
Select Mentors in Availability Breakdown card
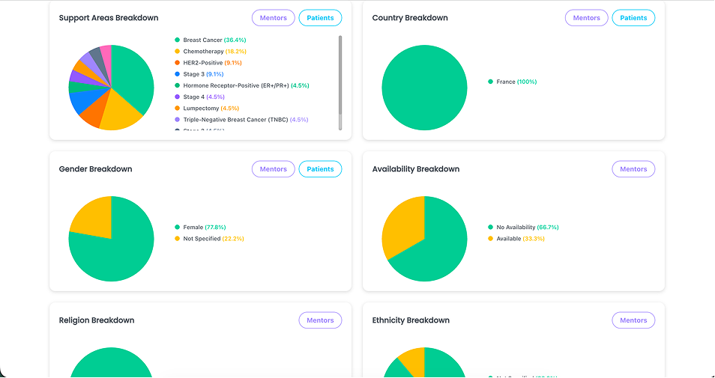point(633,169)
